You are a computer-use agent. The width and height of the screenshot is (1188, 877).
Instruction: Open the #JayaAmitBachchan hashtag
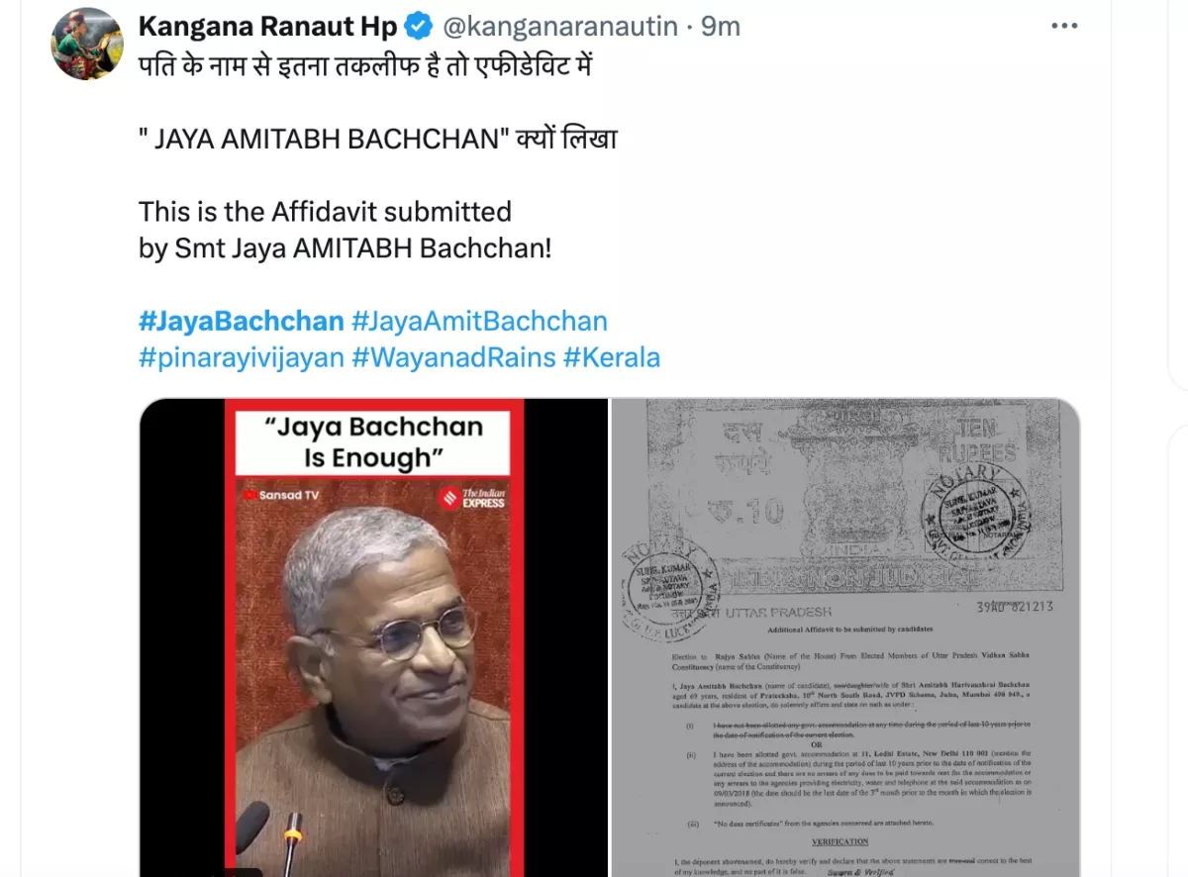pos(479,321)
